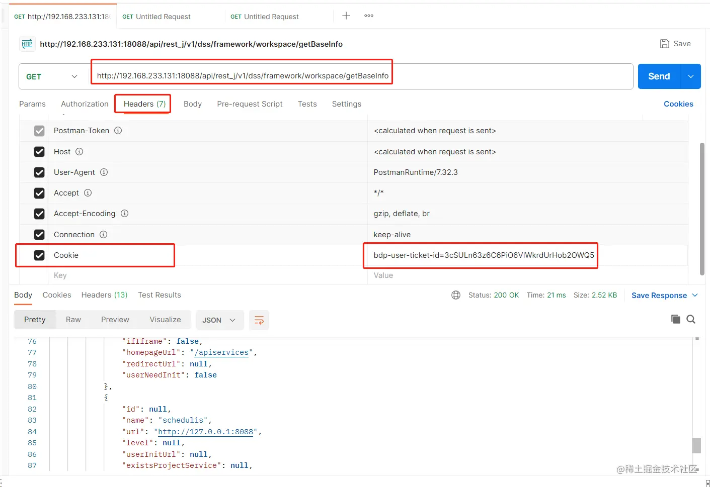Click the request URL input field
This screenshot has height=487, width=710.
[361, 76]
